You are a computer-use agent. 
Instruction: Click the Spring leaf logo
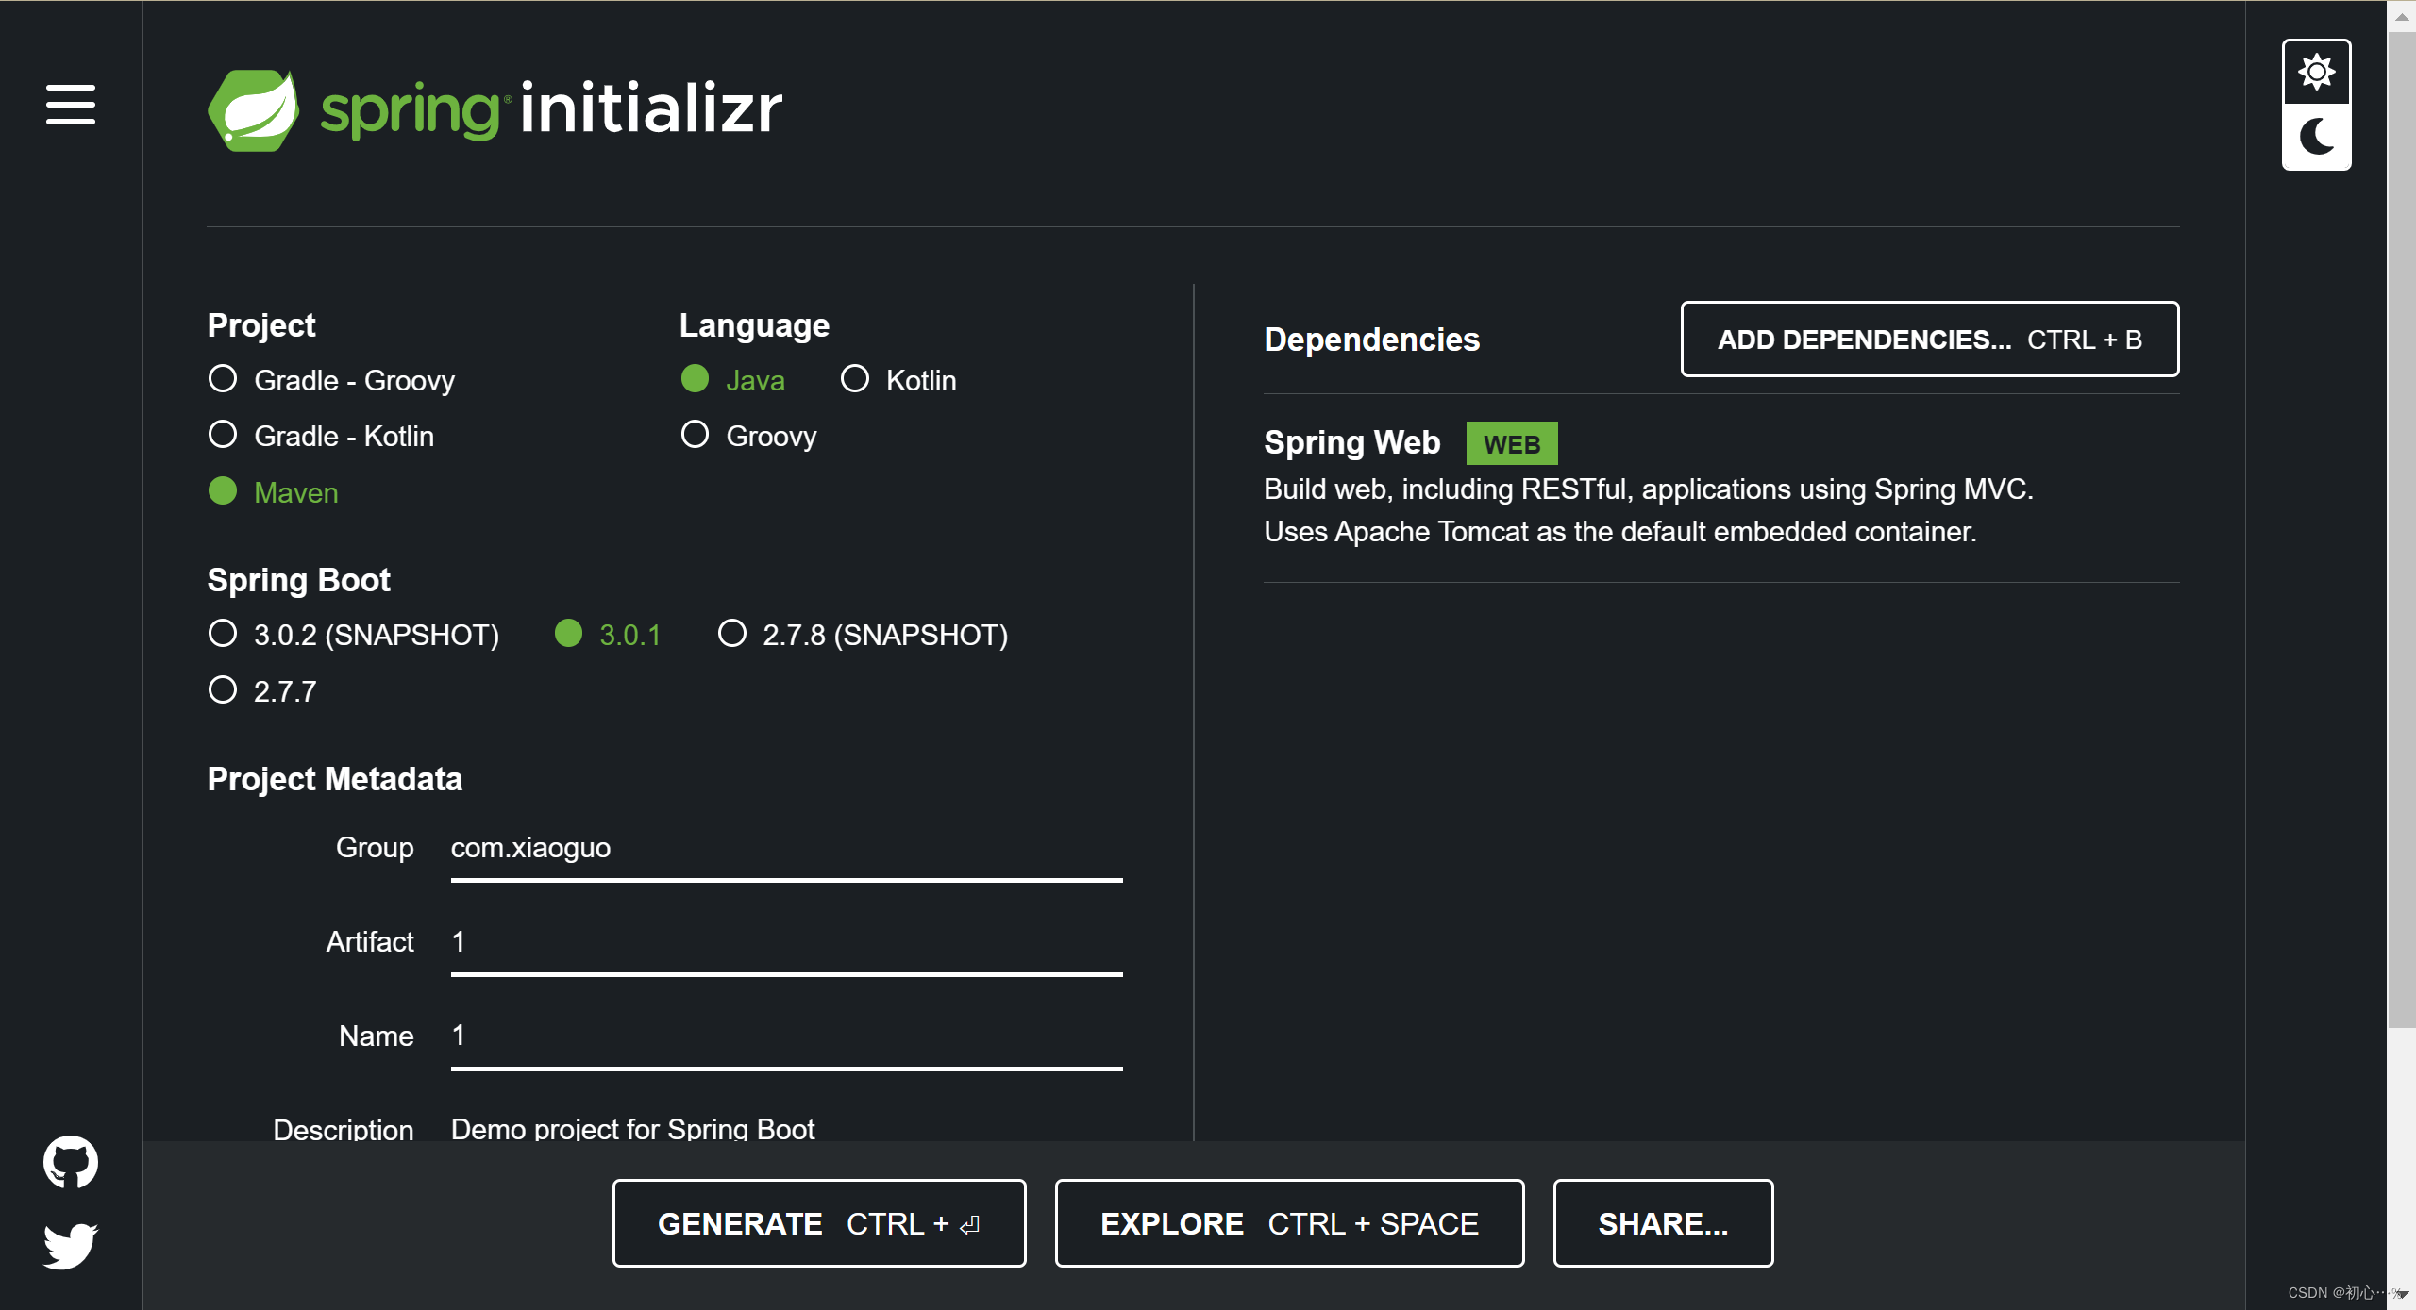coord(253,110)
